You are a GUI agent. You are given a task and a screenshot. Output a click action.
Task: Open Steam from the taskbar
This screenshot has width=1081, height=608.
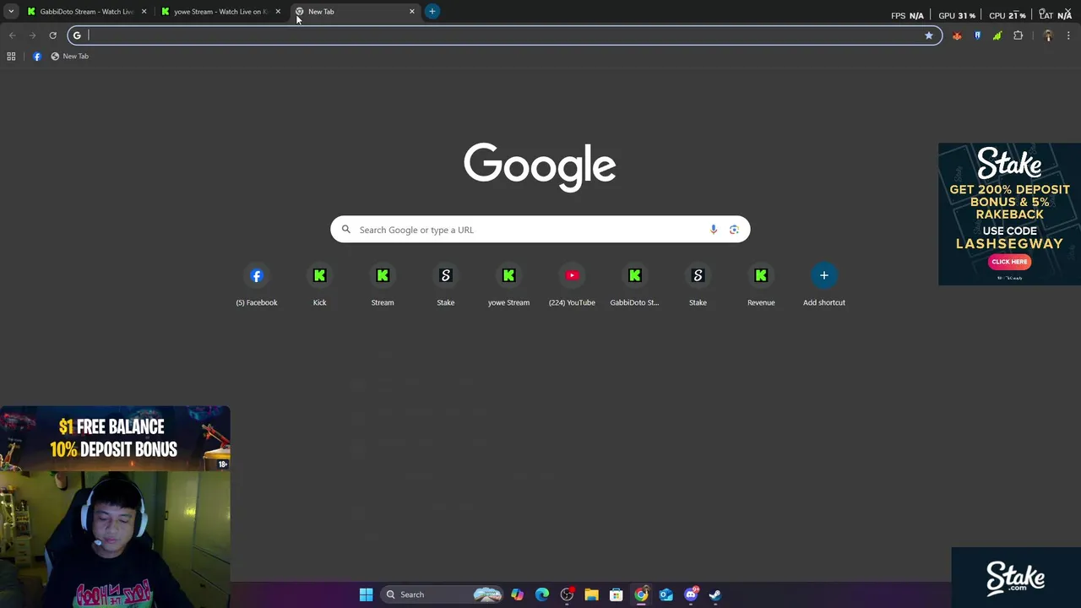point(715,594)
